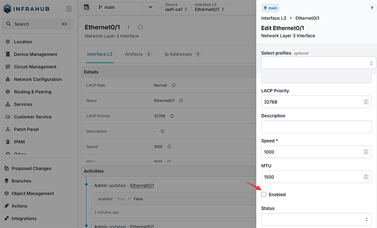This screenshot has width=377, height=228.
Task: Open the Ethernet0/1 interface breadcrumb selector
Action: [x=209, y=9]
